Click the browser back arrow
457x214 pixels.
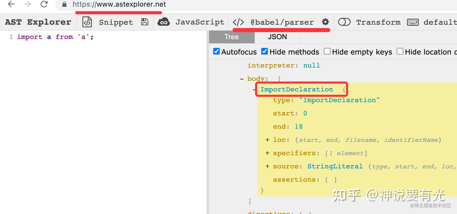[x=12, y=4]
